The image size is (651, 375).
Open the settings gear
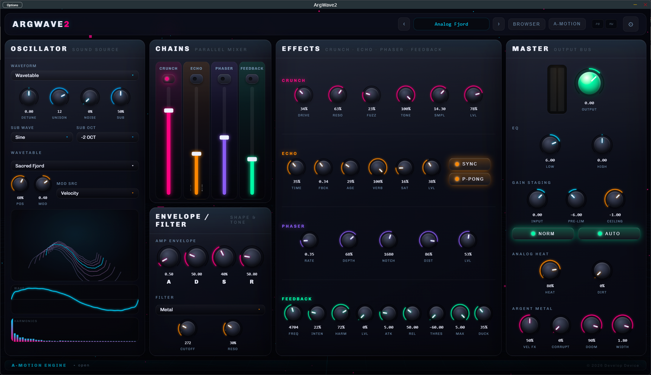(630, 24)
